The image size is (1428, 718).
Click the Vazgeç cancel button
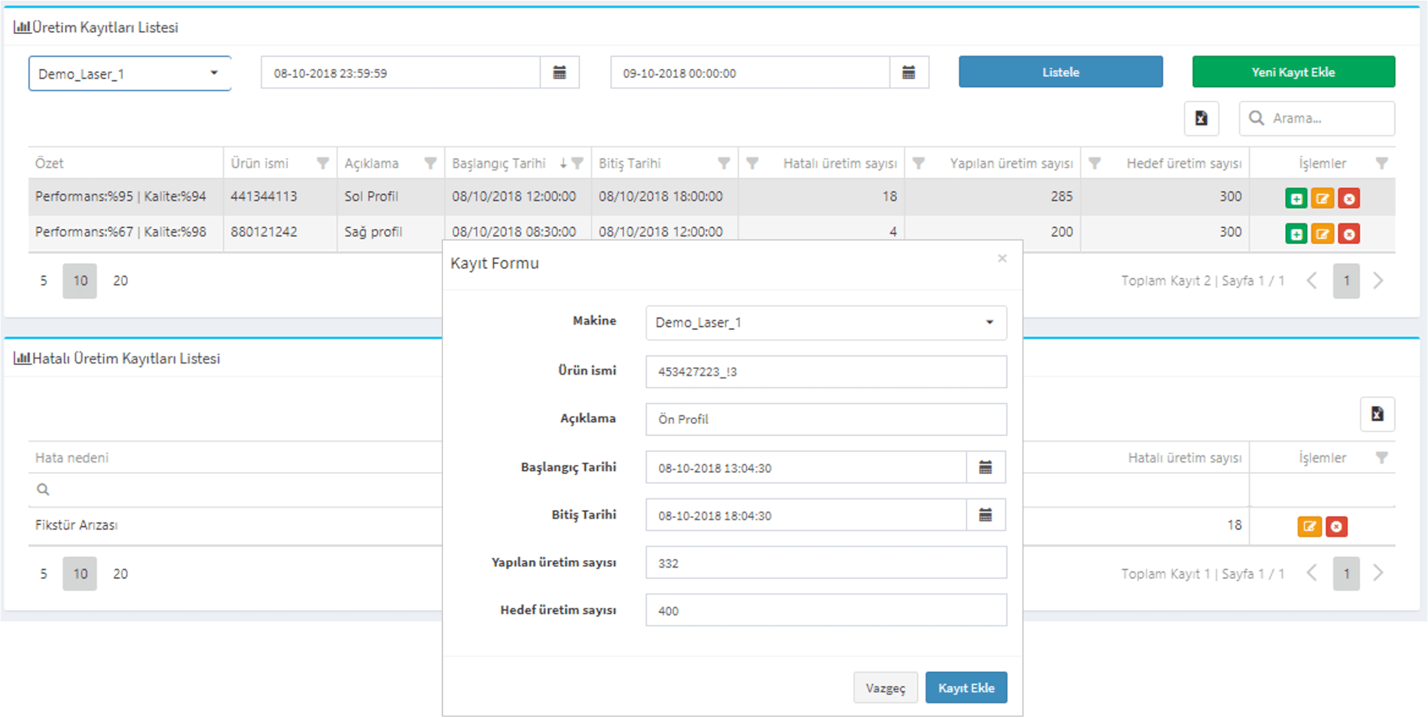tap(886, 688)
